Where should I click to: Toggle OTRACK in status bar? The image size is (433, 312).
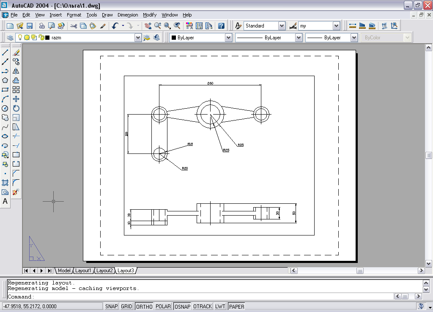(203, 307)
